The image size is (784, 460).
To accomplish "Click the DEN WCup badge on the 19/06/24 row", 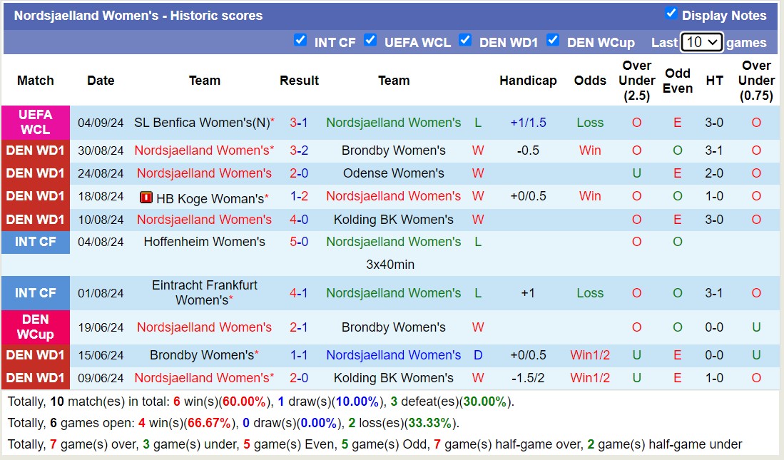I will 36,327.
